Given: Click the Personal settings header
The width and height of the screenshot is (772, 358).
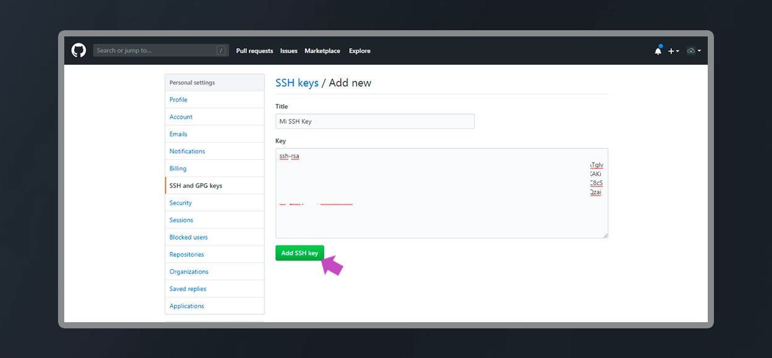Looking at the screenshot, I should (214, 83).
